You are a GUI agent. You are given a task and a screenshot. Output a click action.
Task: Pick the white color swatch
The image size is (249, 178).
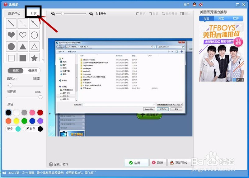click(16, 113)
